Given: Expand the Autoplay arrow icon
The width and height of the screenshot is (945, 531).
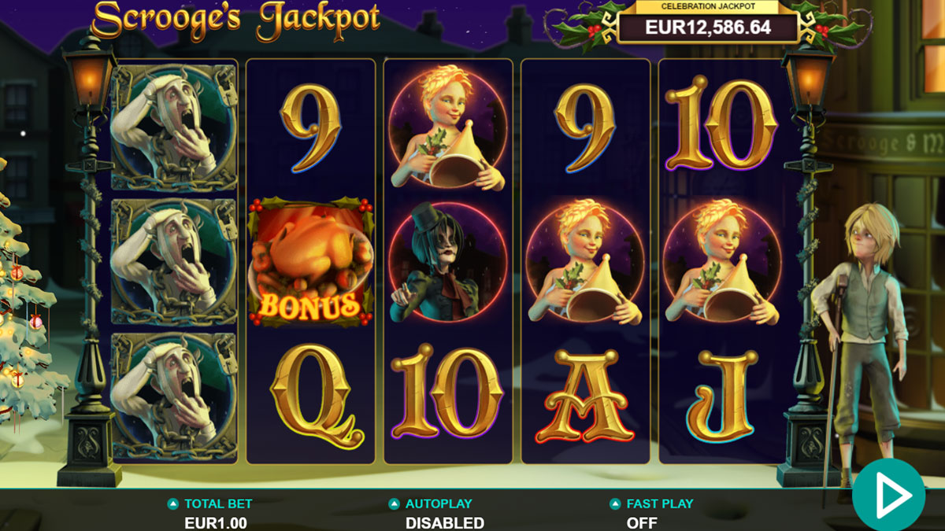Looking at the screenshot, I should point(394,504).
